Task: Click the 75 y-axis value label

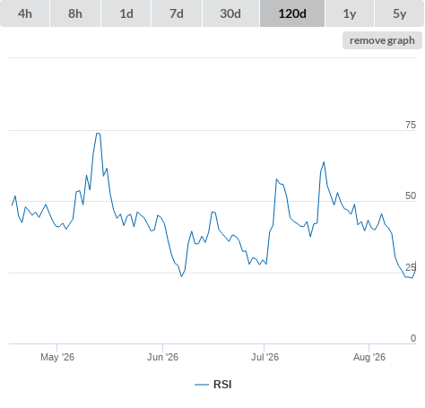Action: point(411,125)
